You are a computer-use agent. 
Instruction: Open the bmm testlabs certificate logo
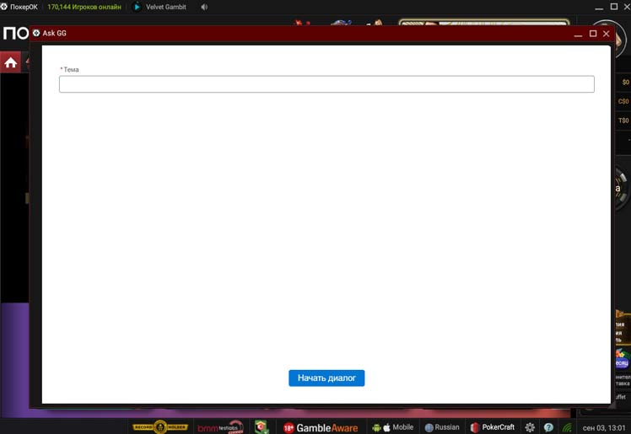tap(219, 427)
